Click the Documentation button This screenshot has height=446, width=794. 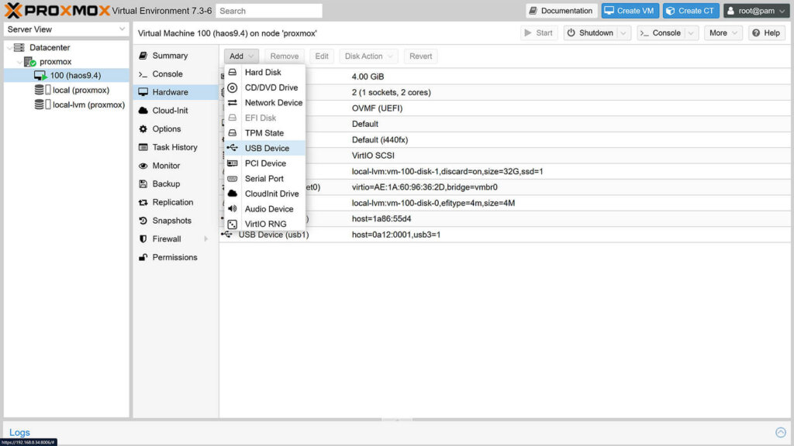tap(560, 10)
